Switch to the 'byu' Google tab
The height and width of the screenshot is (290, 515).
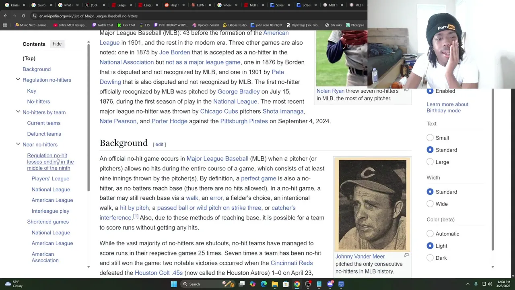point(41,5)
